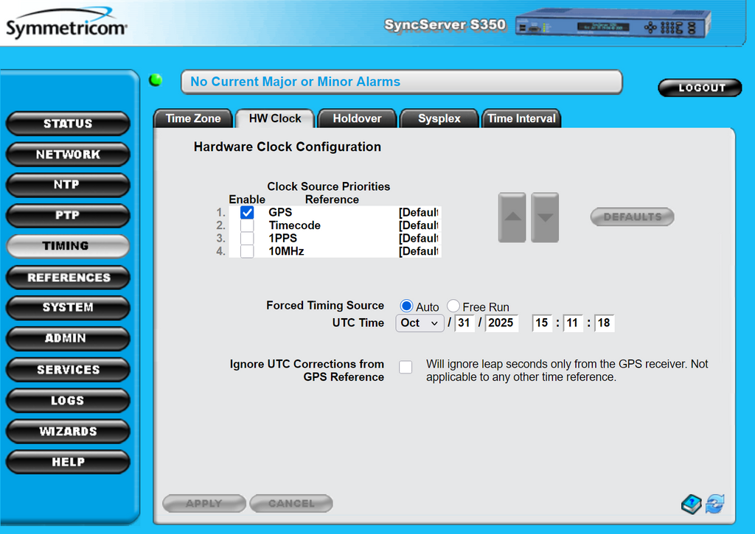Viewport: 755px width, 534px height.
Task: Enable the Timecode clock source
Action: tap(247, 226)
